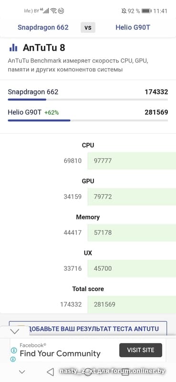Click the highlighted total score 281569 cell
The width and height of the screenshot is (176, 382).
132,305
